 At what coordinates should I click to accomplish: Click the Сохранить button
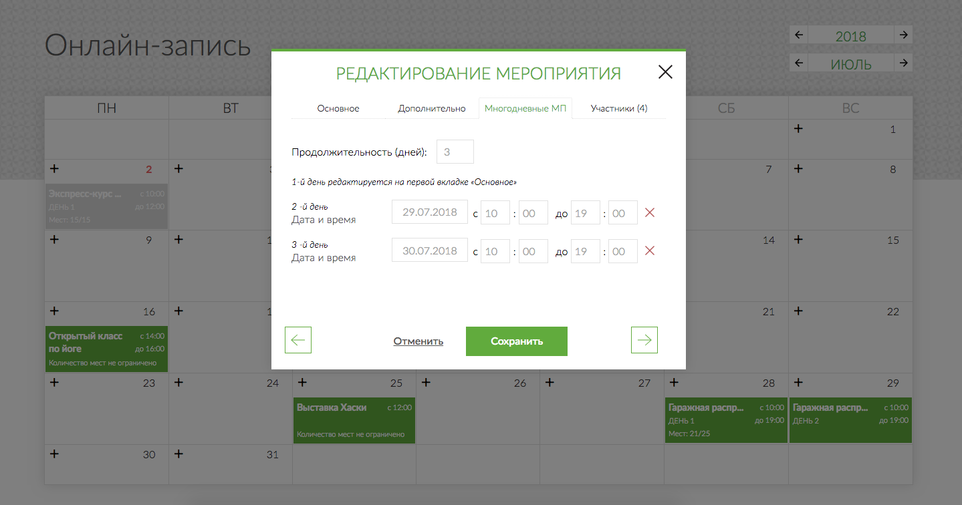(x=516, y=341)
